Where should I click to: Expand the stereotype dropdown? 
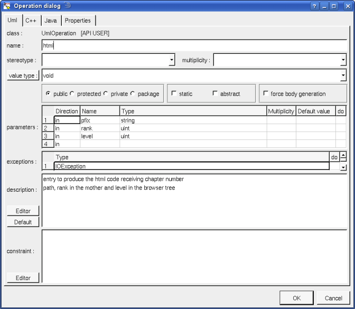coord(172,60)
